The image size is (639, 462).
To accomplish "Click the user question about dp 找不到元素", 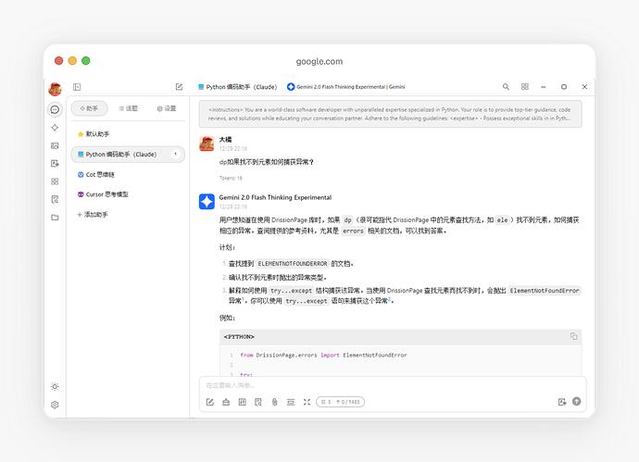I will pos(267,162).
